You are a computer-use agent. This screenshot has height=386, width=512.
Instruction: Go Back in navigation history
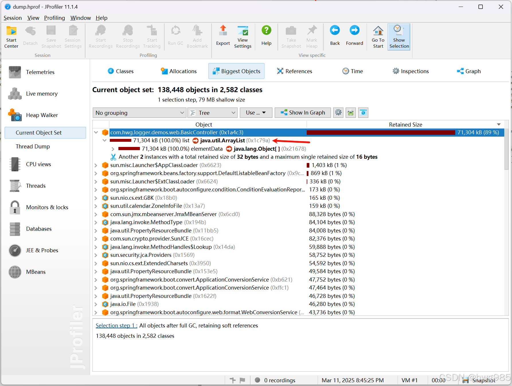coord(335,36)
